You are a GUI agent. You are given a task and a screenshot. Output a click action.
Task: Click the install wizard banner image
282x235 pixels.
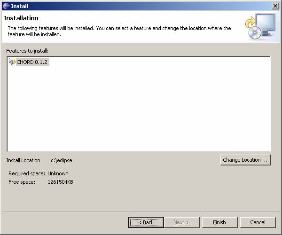260,26
